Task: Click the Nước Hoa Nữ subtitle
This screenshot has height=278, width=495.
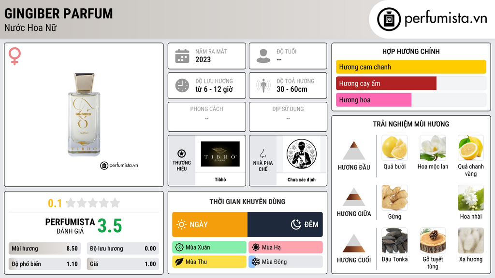Action: tap(30, 28)
